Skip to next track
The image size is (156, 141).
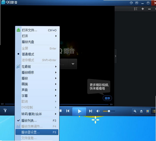(x=90, y=111)
